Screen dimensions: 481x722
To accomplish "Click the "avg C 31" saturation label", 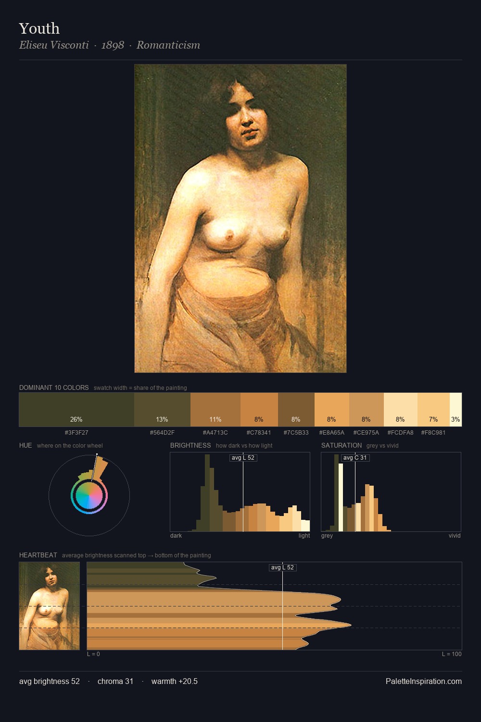I will pyautogui.click(x=355, y=458).
